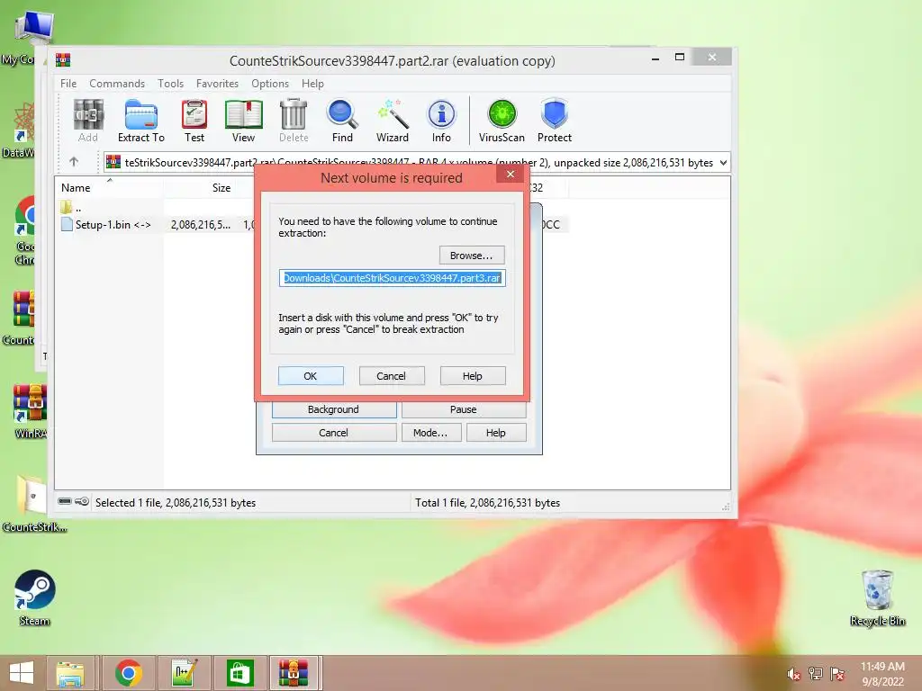Open the Extract To tool
The width and height of the screenshot is (922, 691).
(141, 121)
